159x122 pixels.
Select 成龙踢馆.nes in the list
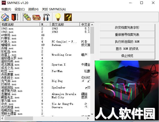click(10, 65)
